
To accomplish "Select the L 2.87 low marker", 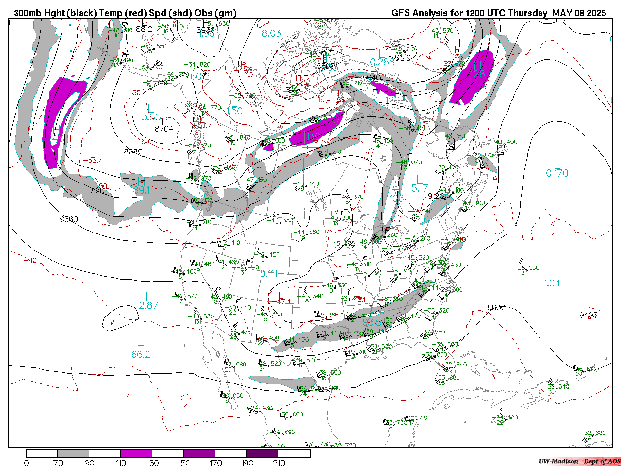I will click(148, 301).
